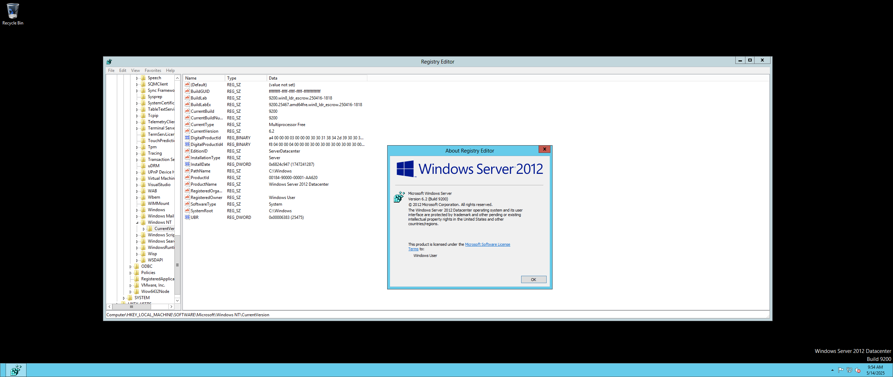The height and width of the screenshot is (377, 893).
Task: Select the PathName value row
Action: pos(276,171)
